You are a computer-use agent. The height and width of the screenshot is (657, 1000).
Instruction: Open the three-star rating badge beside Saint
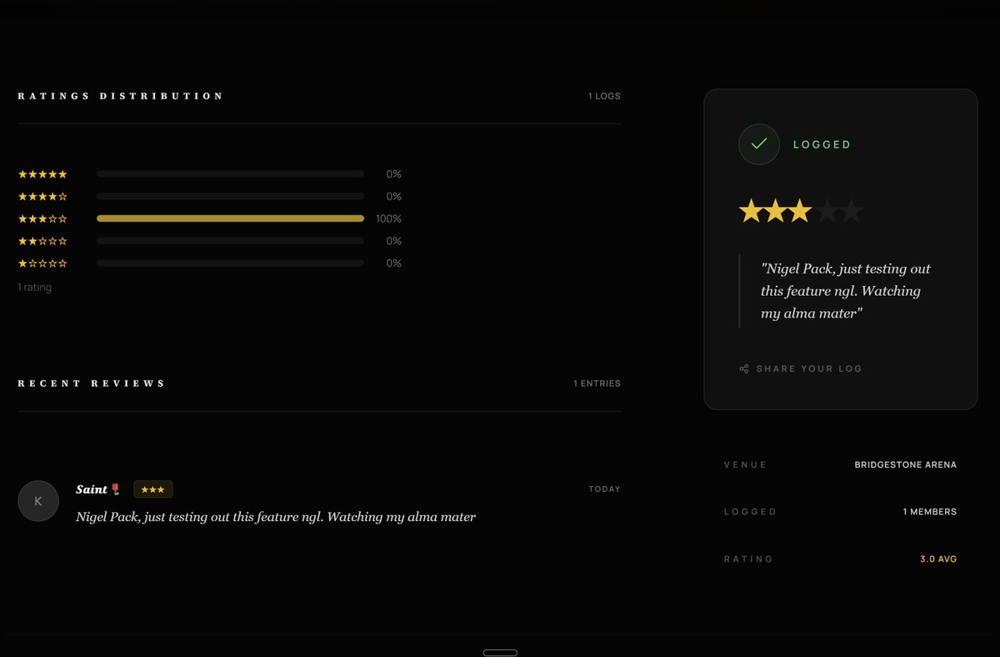point(153,489)
